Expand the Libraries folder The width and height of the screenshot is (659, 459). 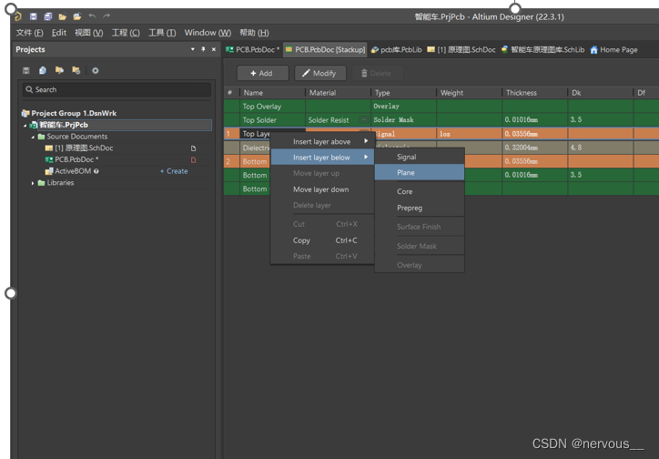(34, 183)
